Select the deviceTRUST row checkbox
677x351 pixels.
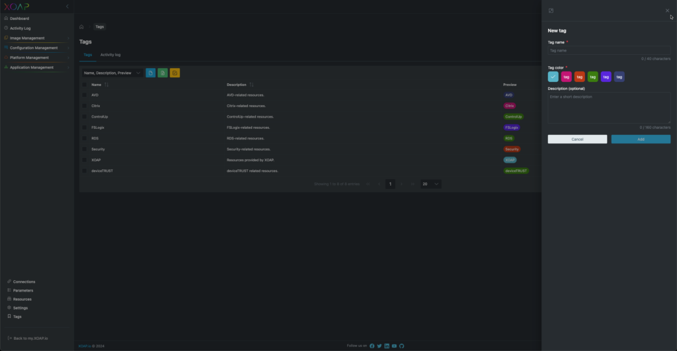click(x=85, y=171)
